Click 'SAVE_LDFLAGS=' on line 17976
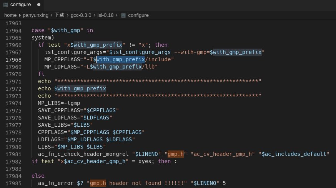The height and width of the screenshot is (188, 336). [x=59, y=118]
